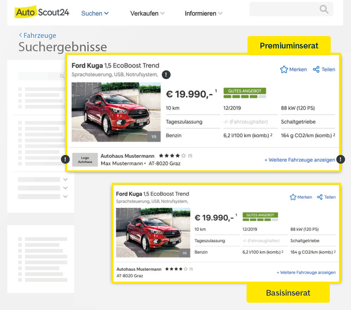Expand the third sidebar dropdown chevron
This screenshot has height=310, width=351.
point(65,196)
